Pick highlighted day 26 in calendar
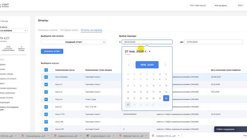This screenshot has width=247, height=139. 166,98
